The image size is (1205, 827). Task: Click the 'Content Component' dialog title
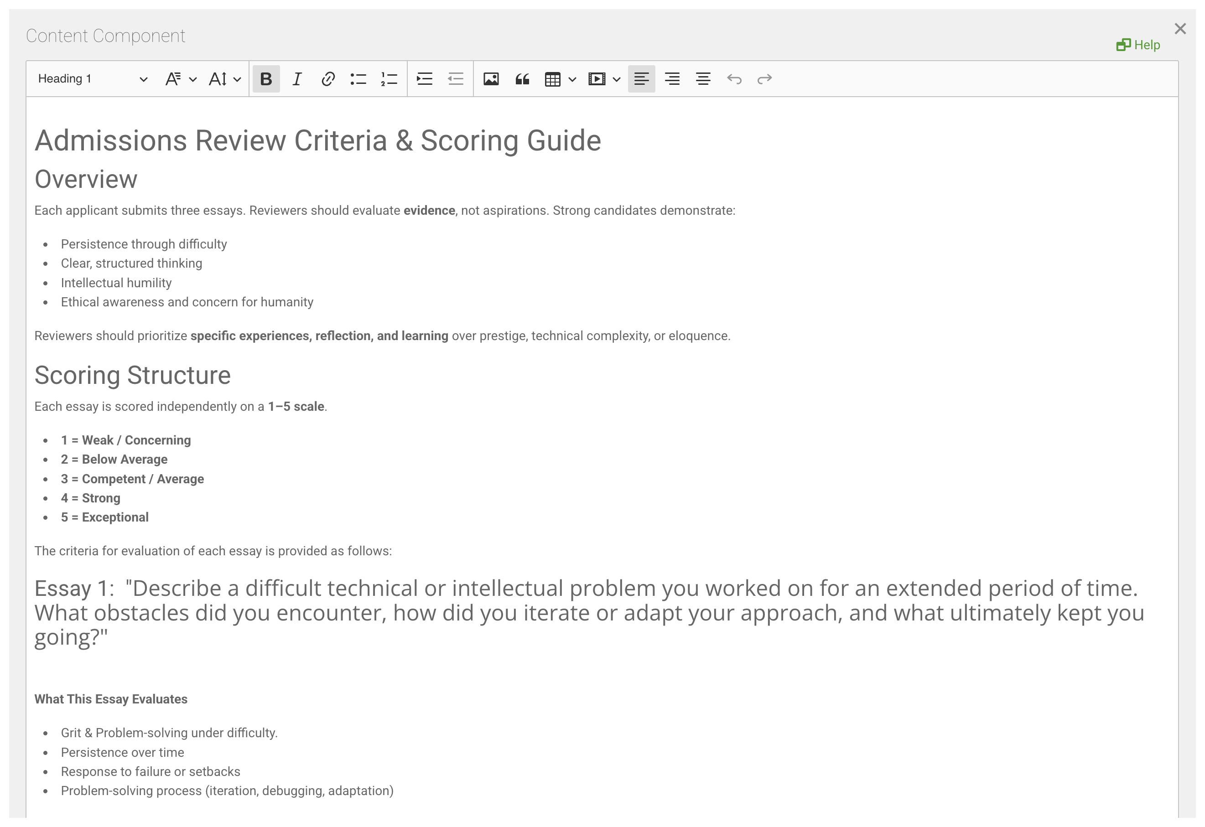point(105,36)
